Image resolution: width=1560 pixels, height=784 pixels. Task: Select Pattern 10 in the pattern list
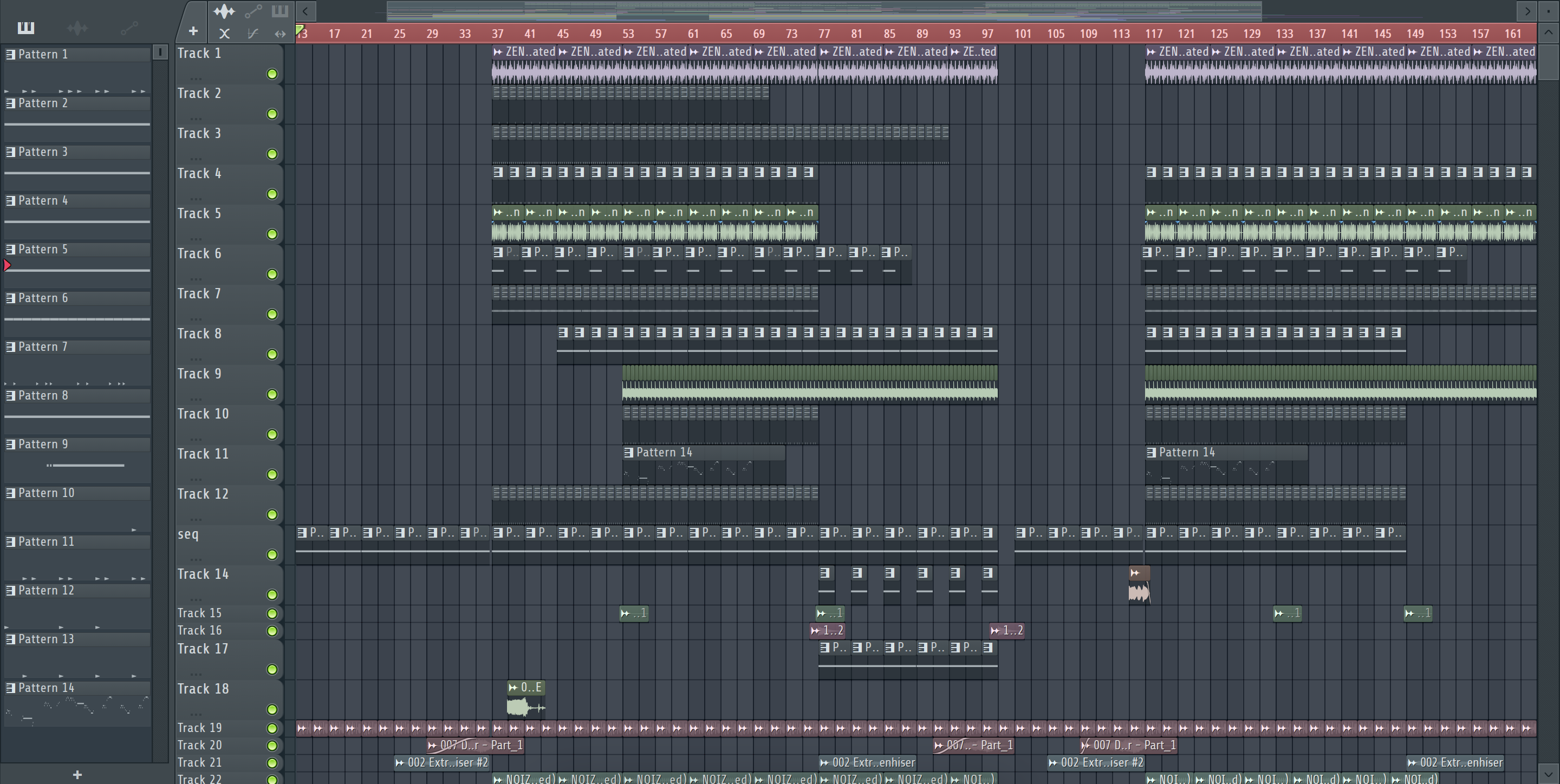click(x=77, y=493)
